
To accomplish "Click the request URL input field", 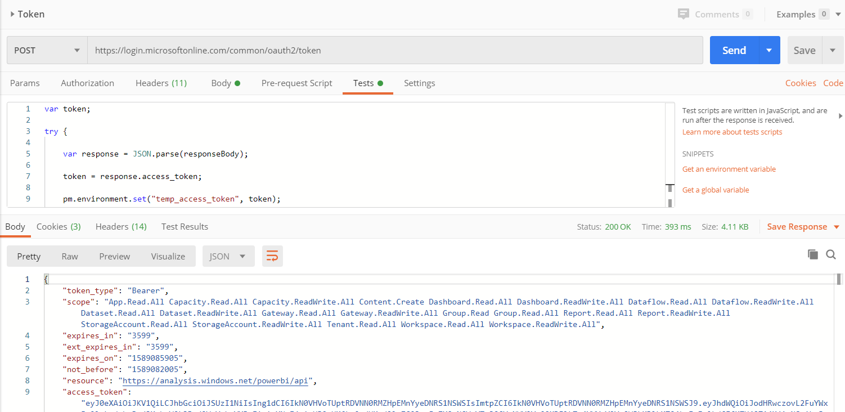I will pos(394,50).
